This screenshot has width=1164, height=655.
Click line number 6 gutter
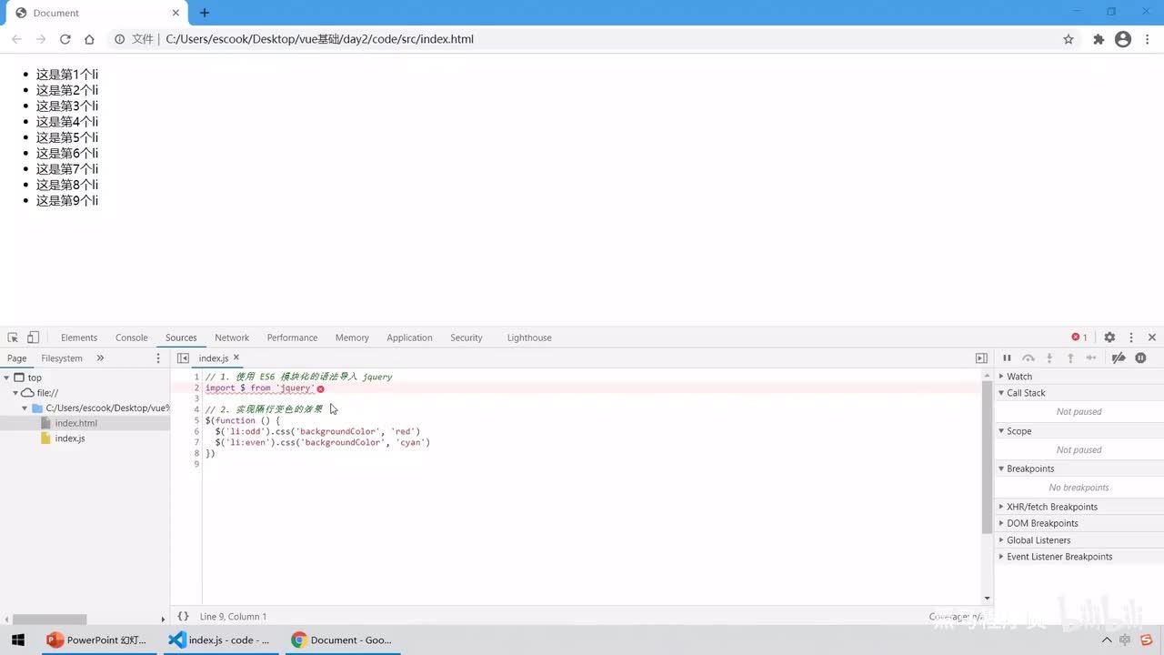(196, 431)
